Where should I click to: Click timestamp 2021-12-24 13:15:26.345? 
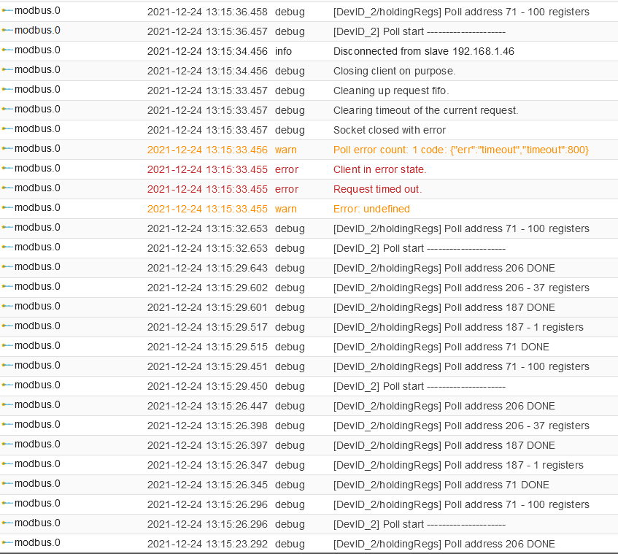pyautogui.click(x=207, y=485)
